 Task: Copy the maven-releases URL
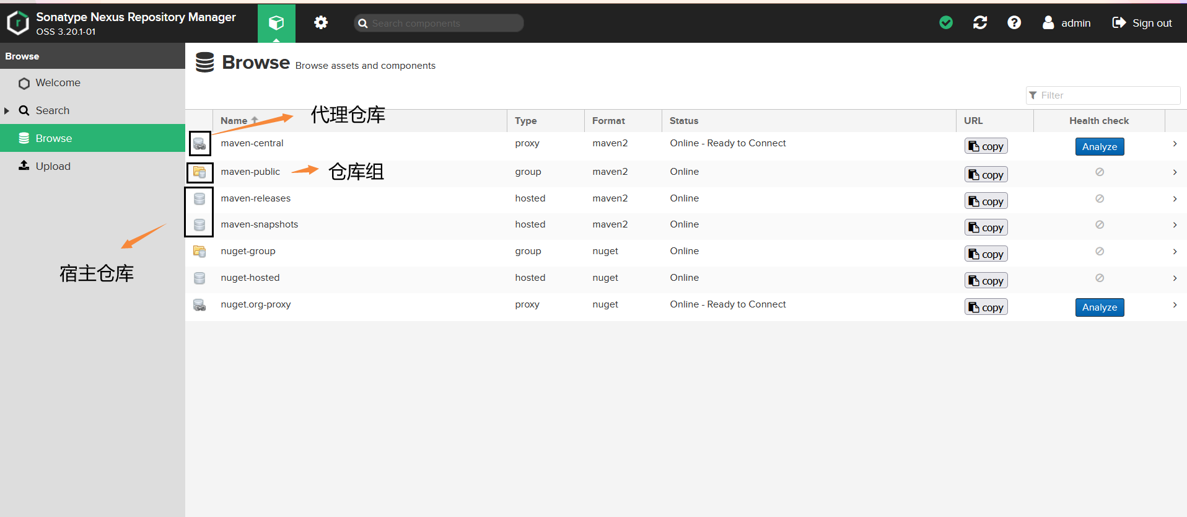click(x=986, y=201)
